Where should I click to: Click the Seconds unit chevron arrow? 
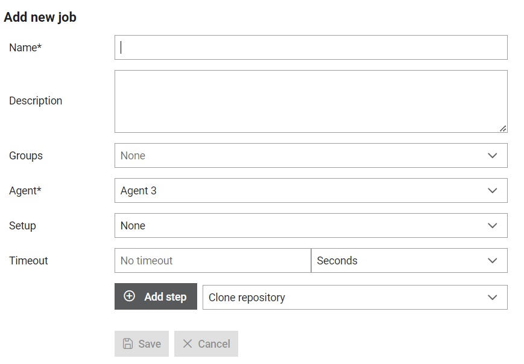(x=492, y=261)
